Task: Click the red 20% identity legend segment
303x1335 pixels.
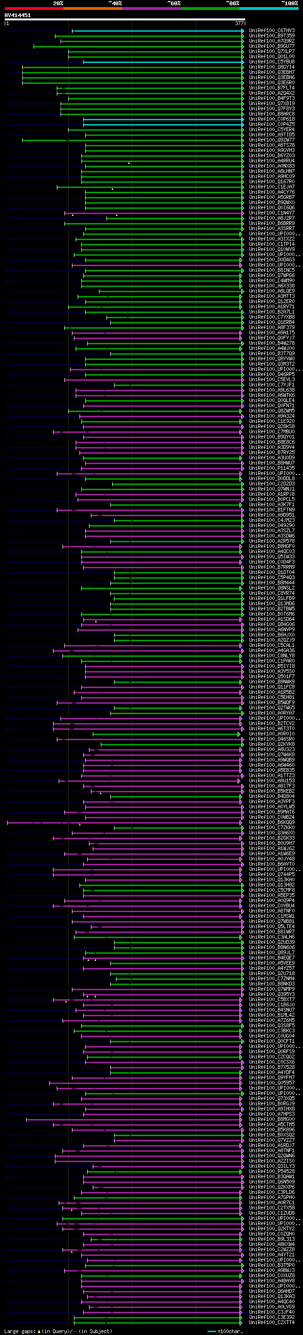Action: (34, 9)
